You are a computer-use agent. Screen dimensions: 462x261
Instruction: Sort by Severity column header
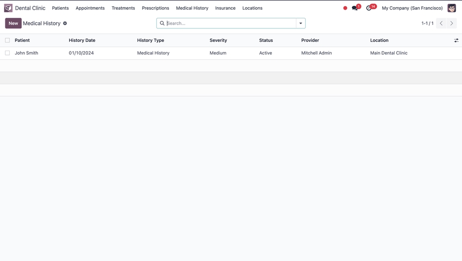click(218, 40)
